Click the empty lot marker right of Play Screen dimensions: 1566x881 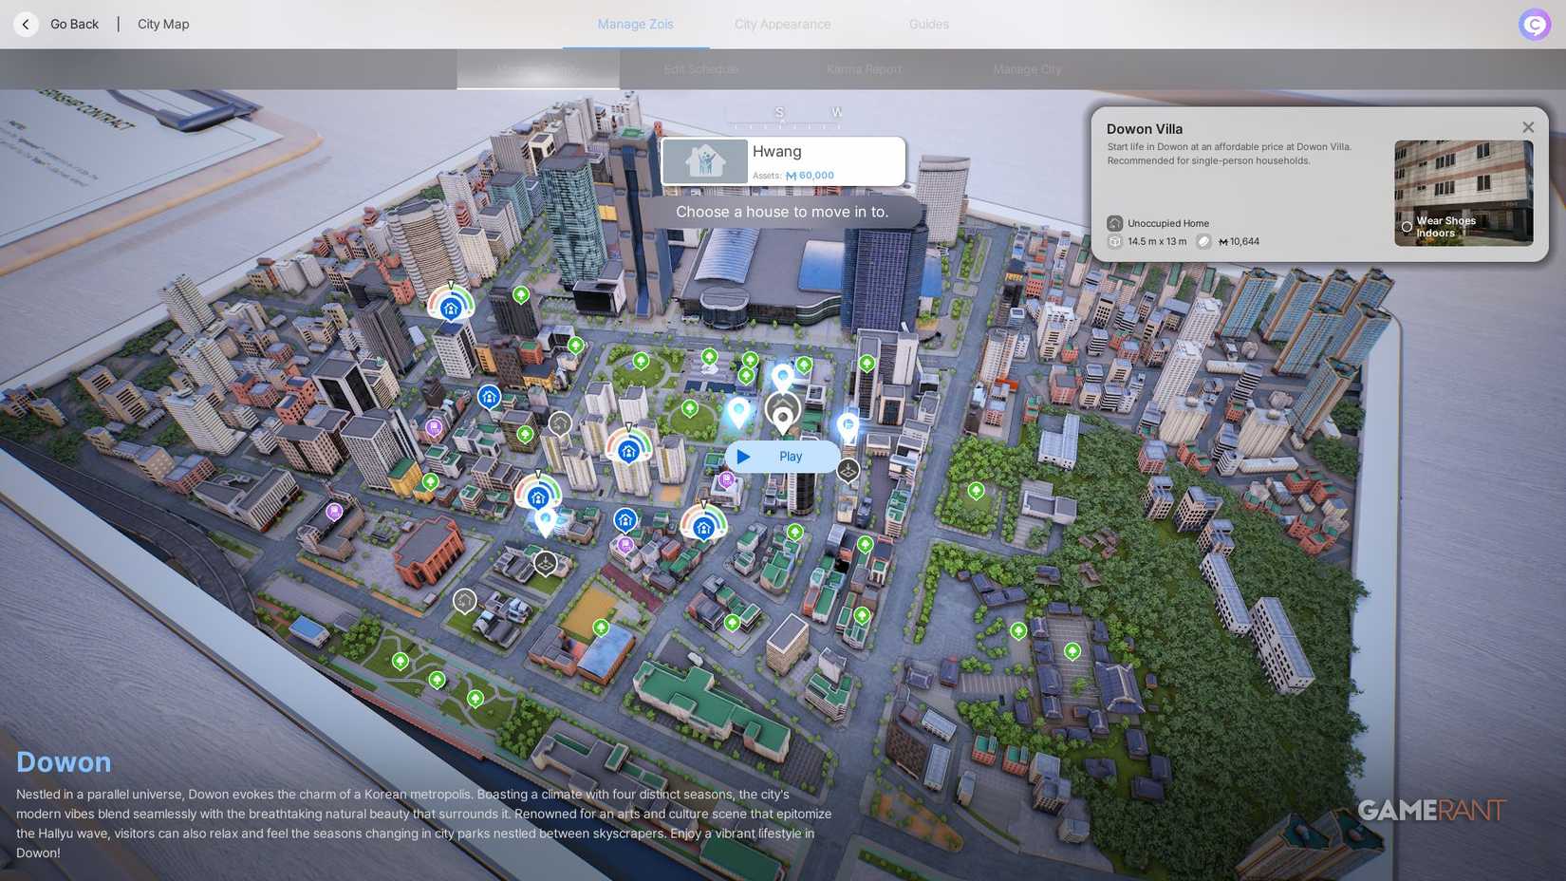[x=848, y=469]
